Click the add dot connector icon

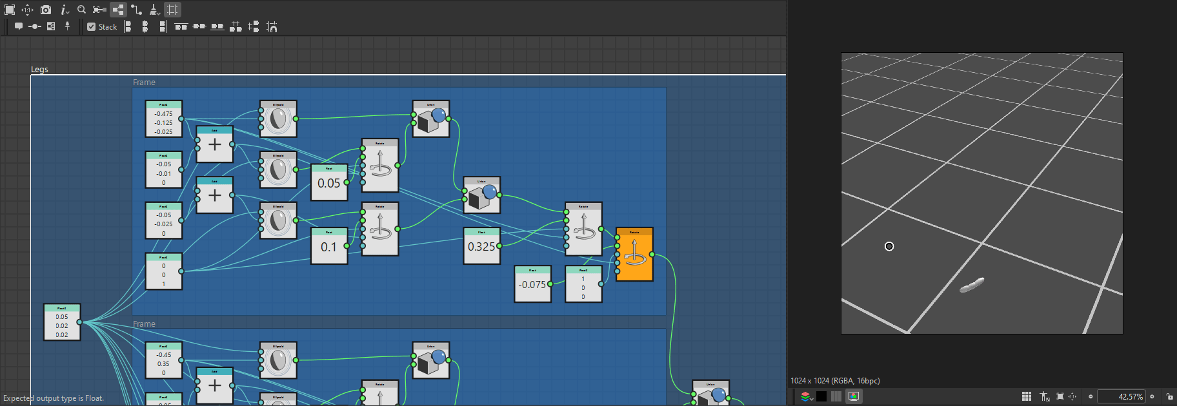35,26
